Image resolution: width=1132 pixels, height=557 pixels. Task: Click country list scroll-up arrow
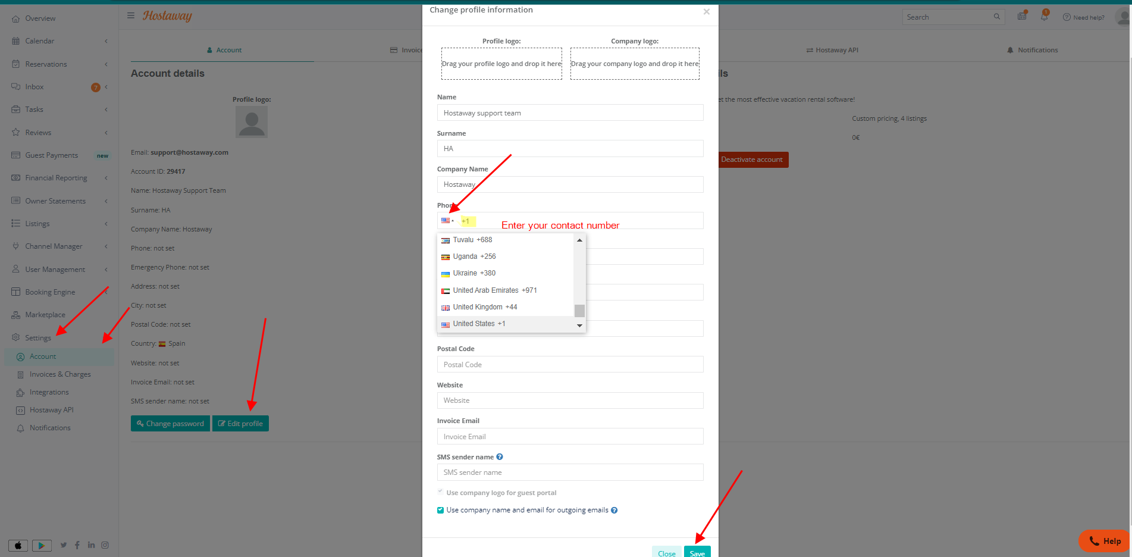coord(579,240)
